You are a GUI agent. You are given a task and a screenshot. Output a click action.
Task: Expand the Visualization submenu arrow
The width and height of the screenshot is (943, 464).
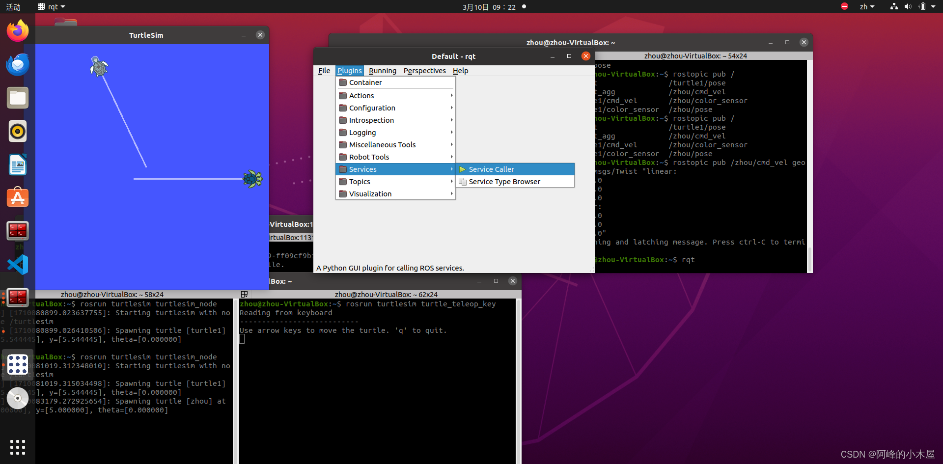click(451, 193)
